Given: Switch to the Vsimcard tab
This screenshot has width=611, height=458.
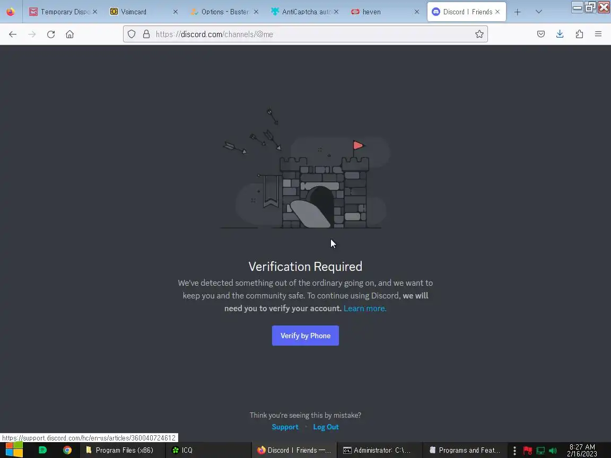Looking at the screenshot, I should (144, 12).
